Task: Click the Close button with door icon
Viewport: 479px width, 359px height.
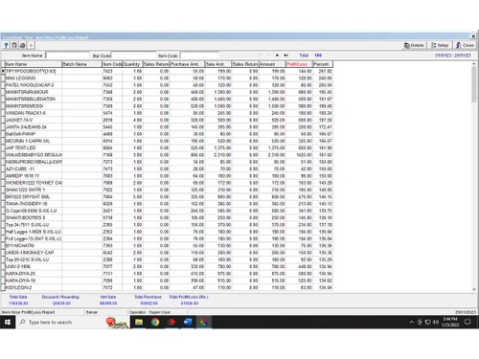Action: pos(465,45)
